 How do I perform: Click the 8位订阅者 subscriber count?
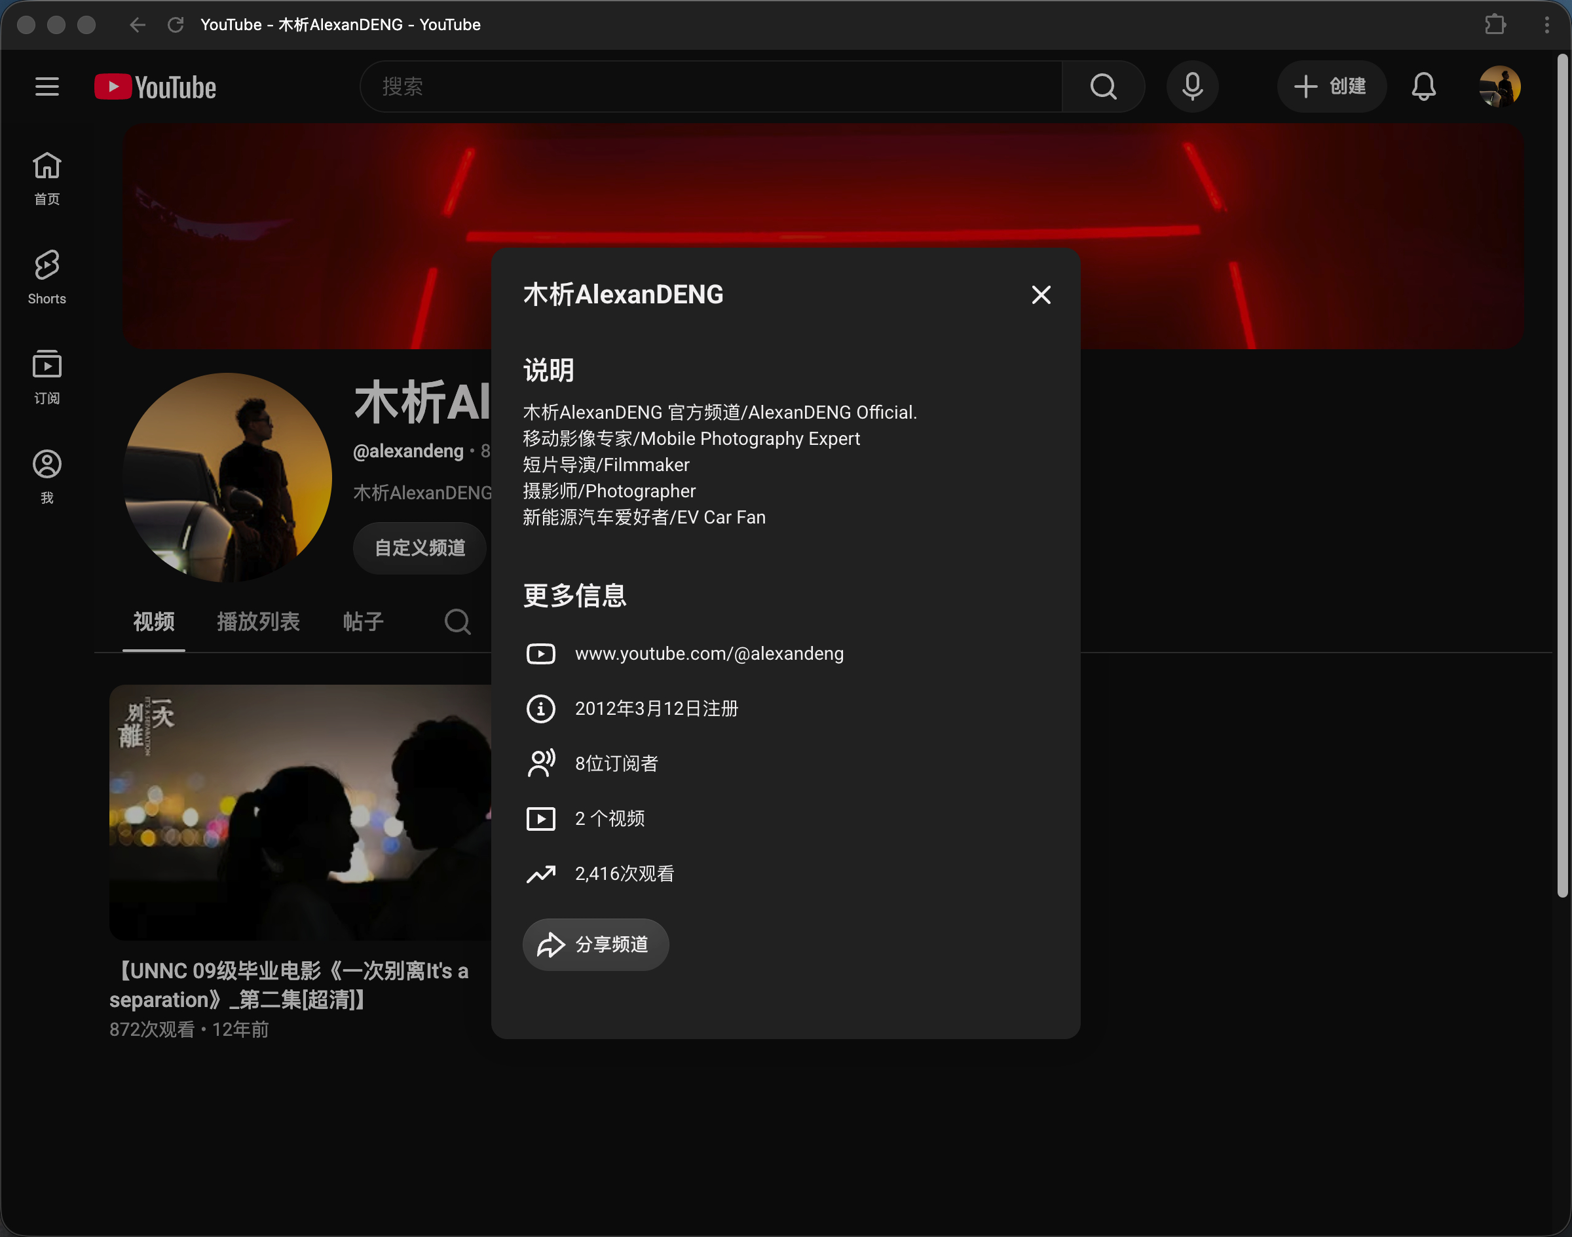click(616, 764)
